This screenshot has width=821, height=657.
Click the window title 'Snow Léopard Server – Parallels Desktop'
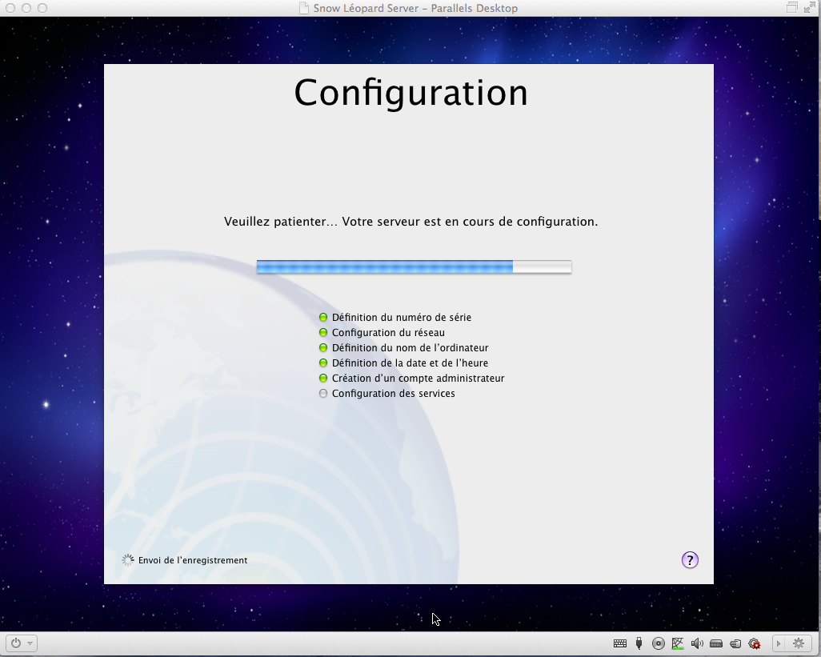point(415,8)
